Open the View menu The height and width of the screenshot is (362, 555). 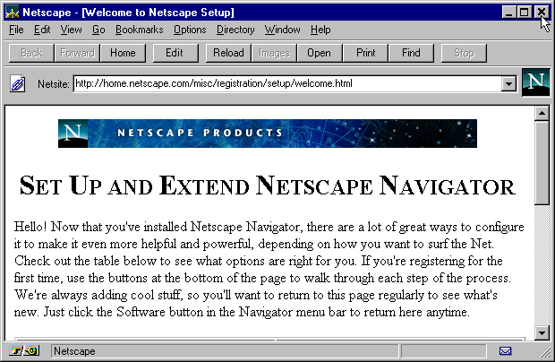[71, 30]
